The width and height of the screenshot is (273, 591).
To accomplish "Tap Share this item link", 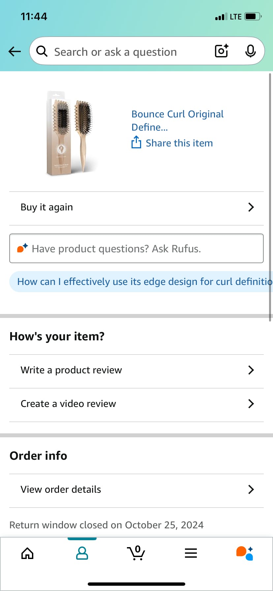I will click(179, 143).
